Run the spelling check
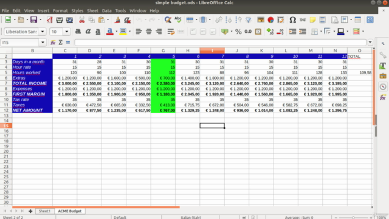This screenshot has width=389, height=219. click(x=178, y=20)
